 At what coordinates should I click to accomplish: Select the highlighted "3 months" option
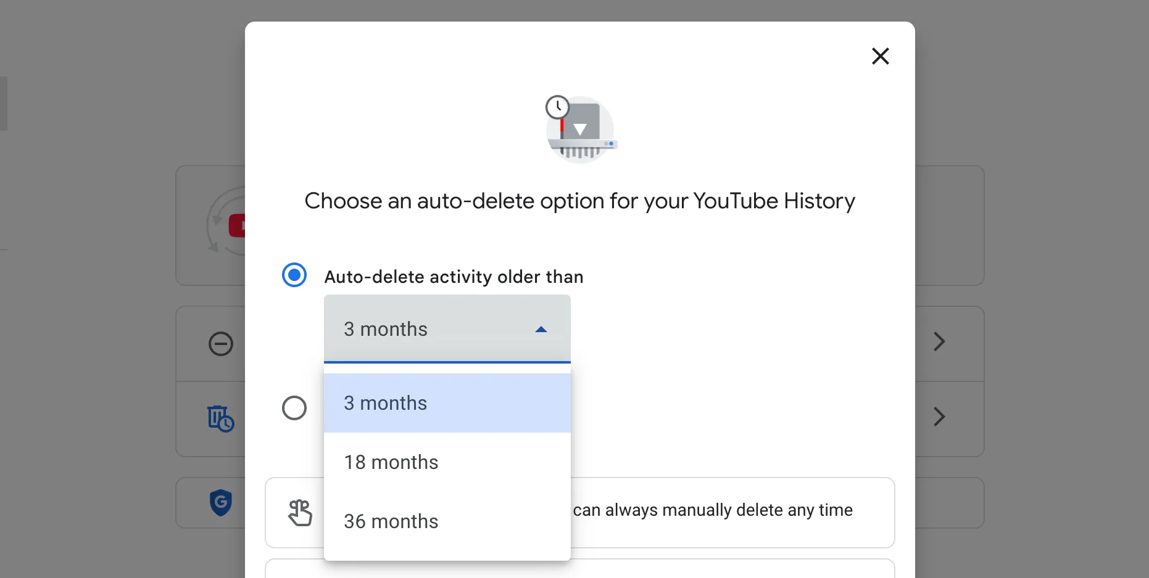coord(385,402)
